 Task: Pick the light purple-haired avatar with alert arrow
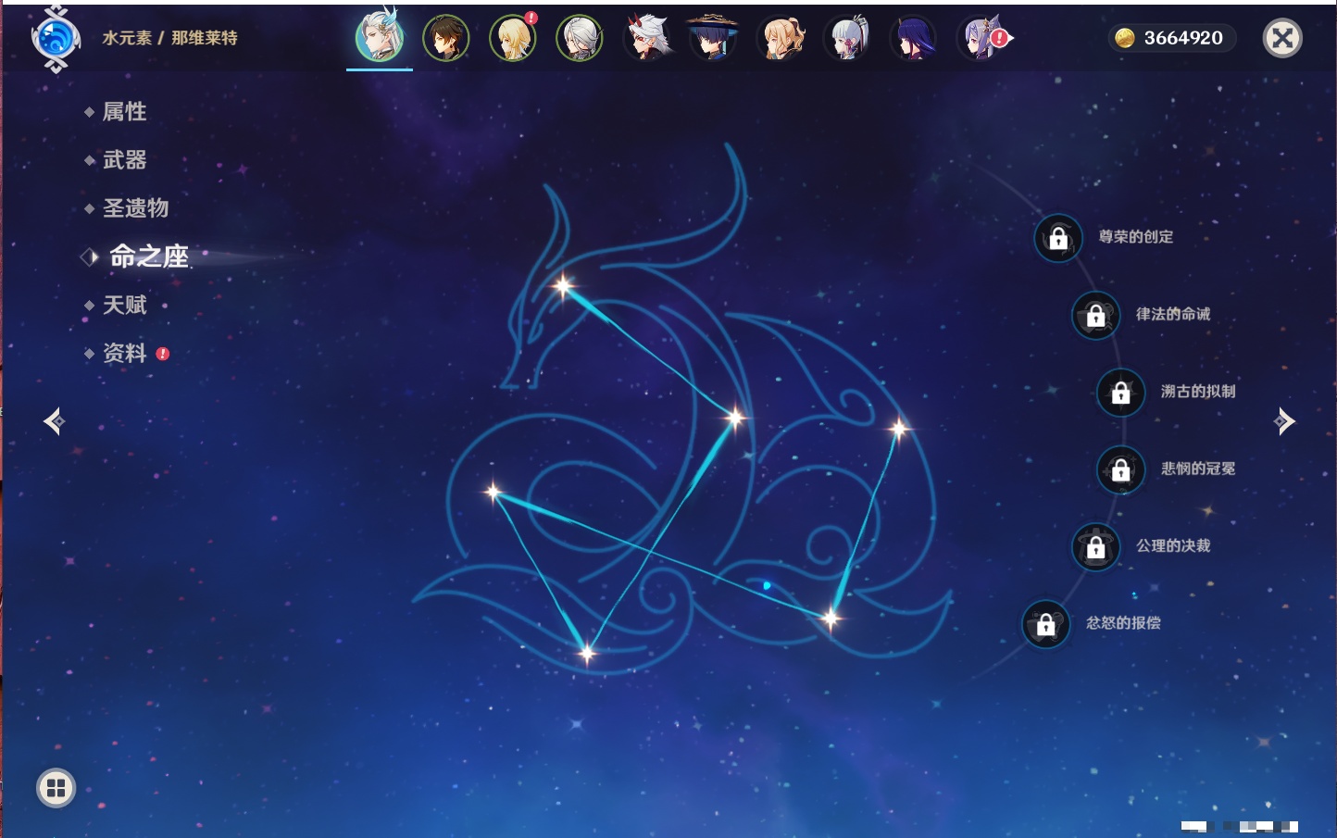tap(981, 38)
